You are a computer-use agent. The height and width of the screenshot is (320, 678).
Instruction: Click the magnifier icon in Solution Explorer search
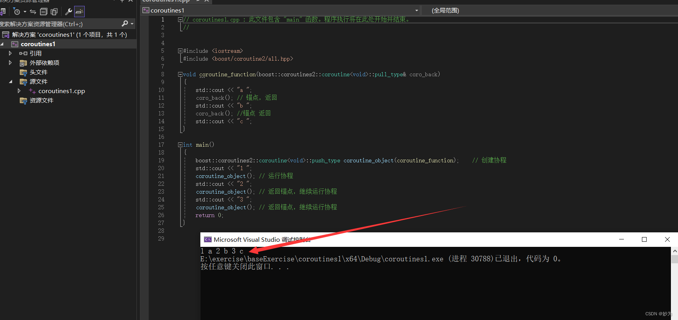(x=125, y=24)
